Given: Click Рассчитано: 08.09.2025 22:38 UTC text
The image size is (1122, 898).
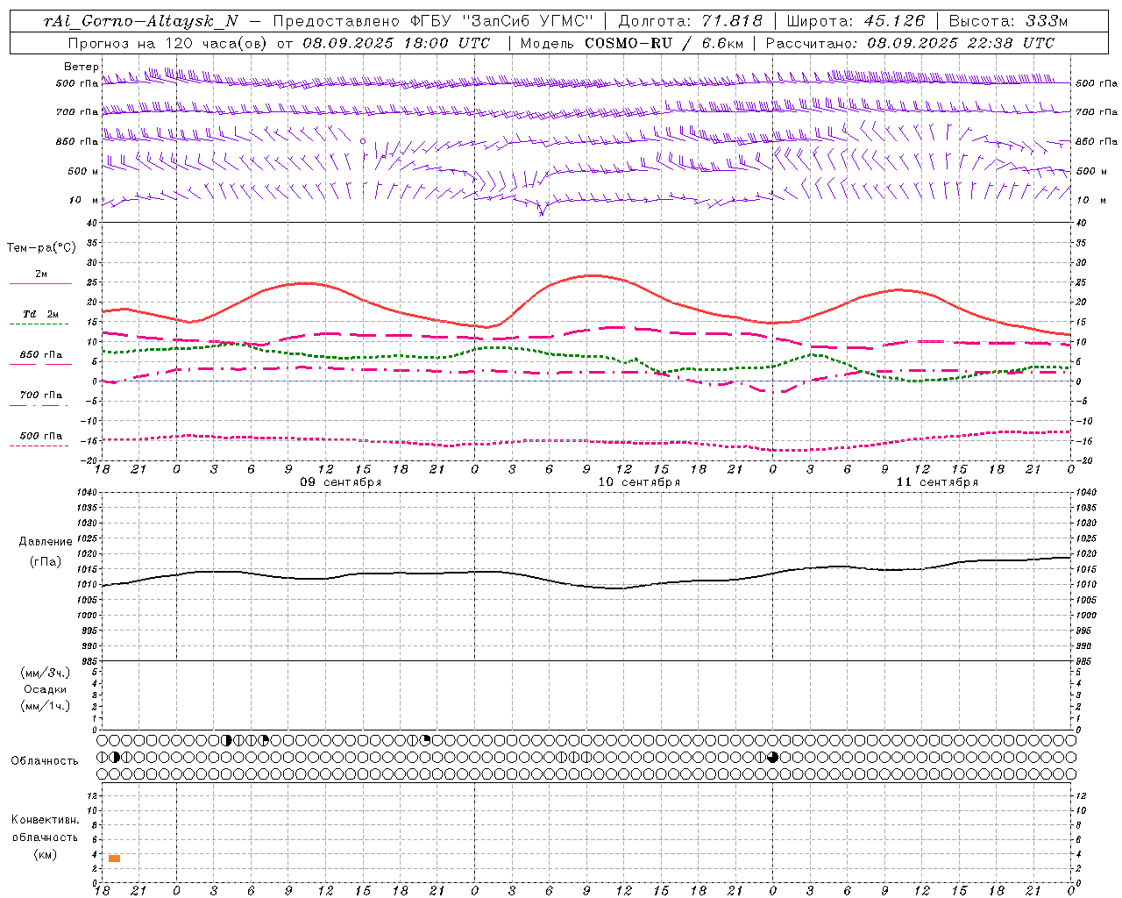Looking at the screenshot, I should point(910,43).
